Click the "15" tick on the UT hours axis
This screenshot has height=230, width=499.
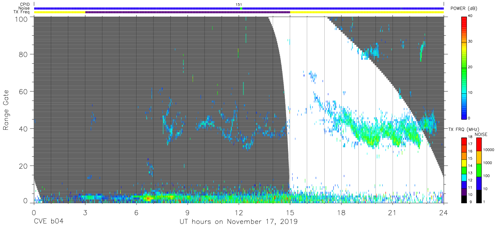pyautogui.click(x=290, y=212)
